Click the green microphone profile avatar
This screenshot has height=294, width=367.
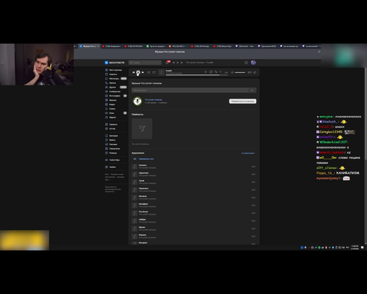click(x=137, y=101)
